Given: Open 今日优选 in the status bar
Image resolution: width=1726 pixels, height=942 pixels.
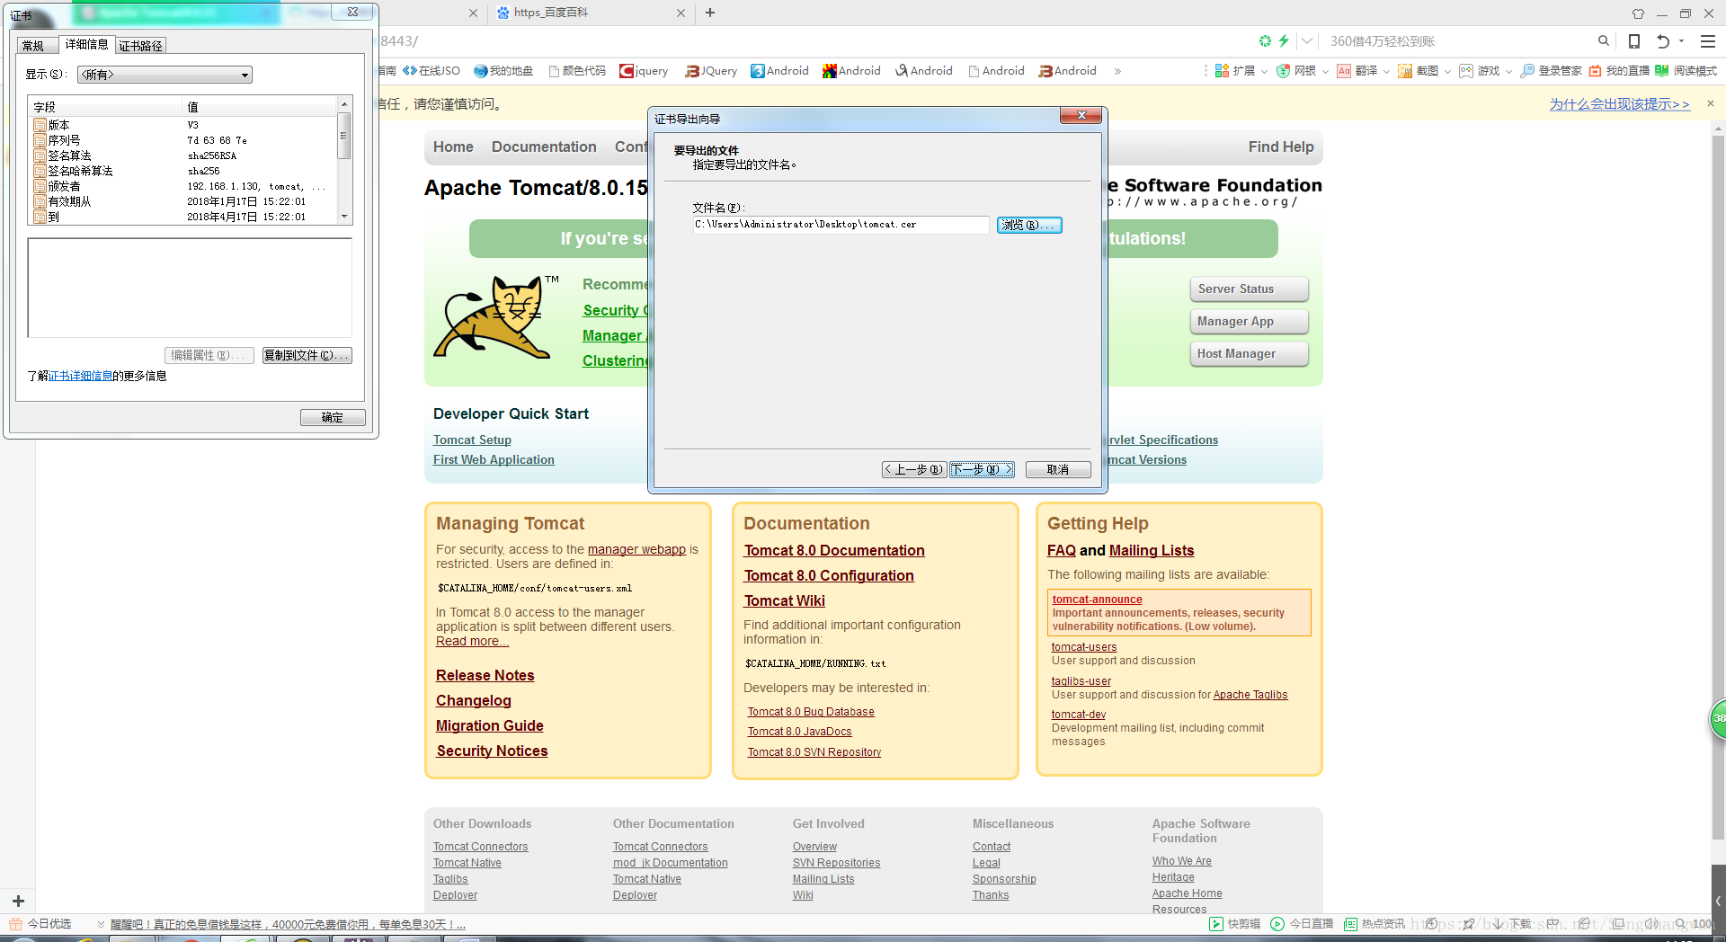Looking at the screenshot, I should [x=40, y=924].
